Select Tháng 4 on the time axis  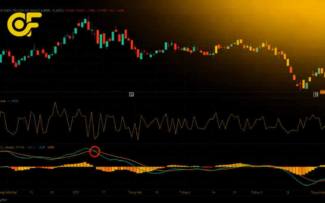(257, 192)
